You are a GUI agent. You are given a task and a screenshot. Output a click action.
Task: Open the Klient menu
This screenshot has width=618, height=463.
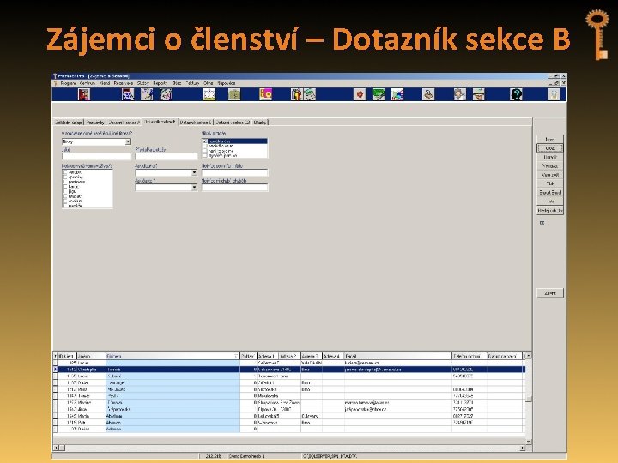105,83
